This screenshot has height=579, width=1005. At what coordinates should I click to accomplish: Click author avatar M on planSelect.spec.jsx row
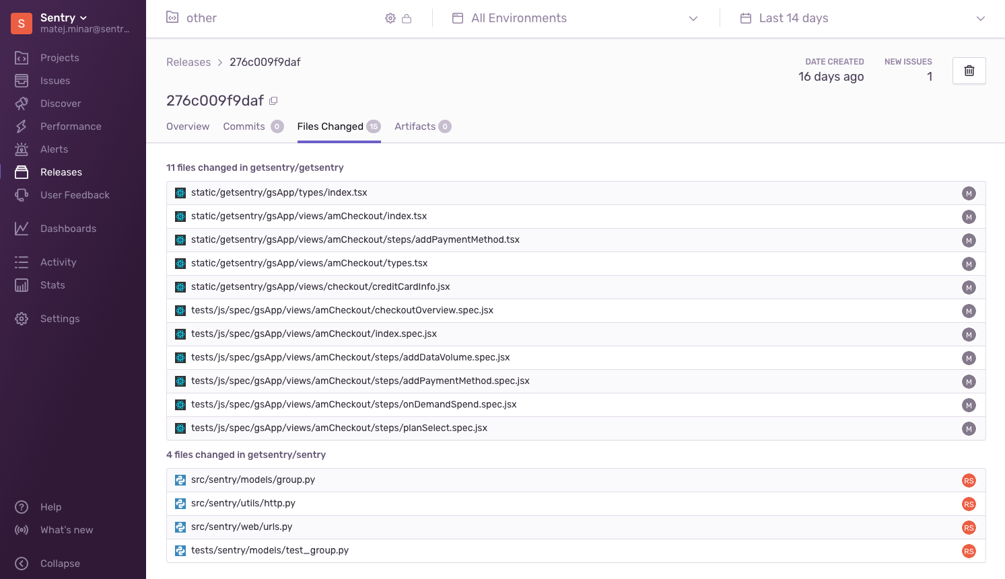coord(969,429)
